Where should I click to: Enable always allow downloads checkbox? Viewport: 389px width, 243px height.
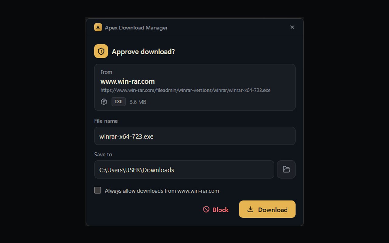coord(98,190)
